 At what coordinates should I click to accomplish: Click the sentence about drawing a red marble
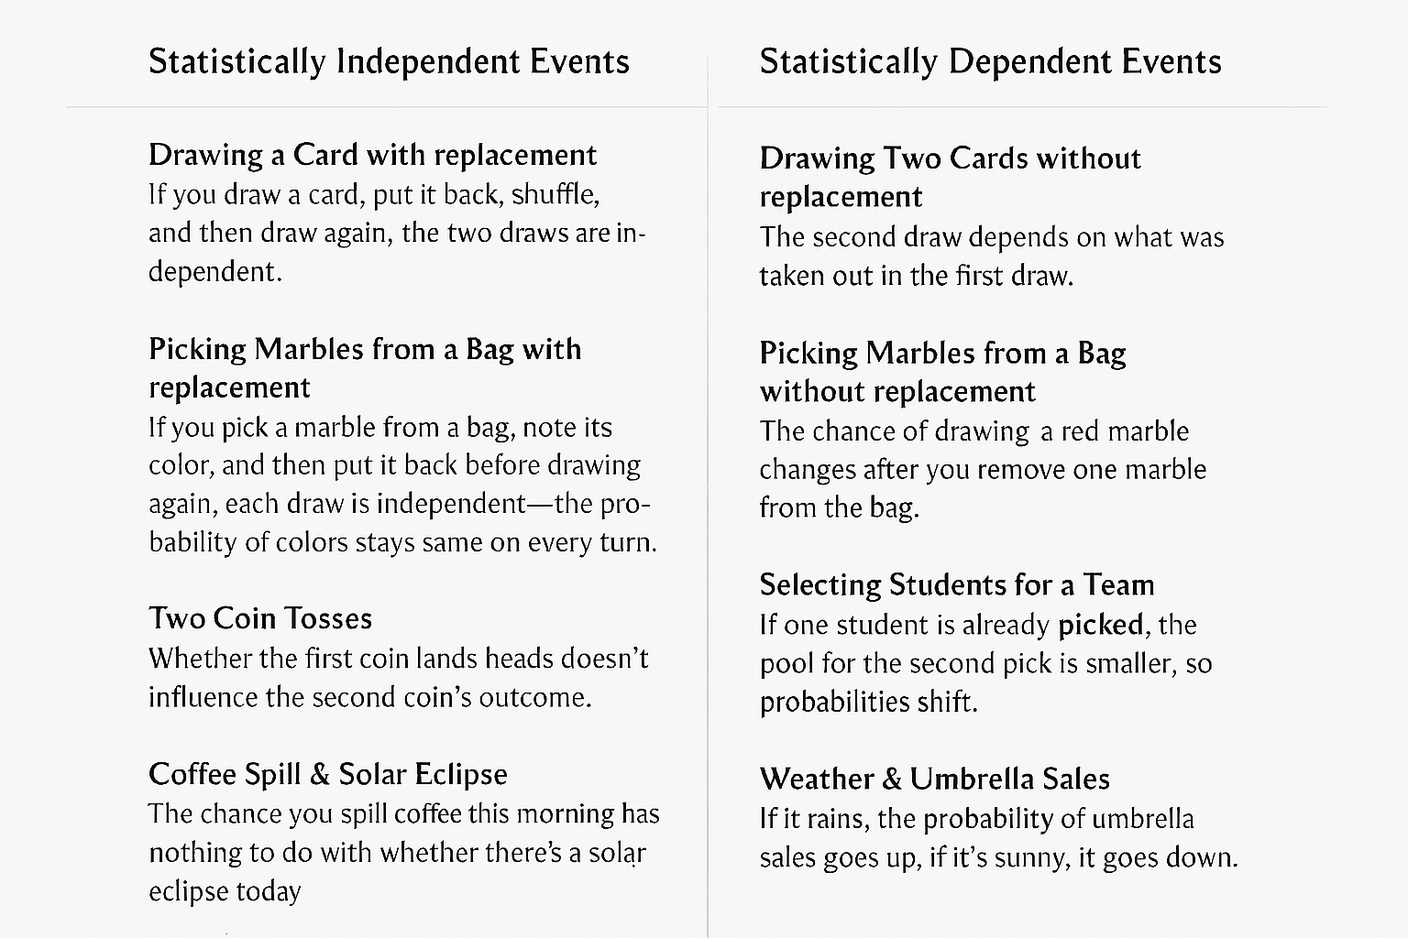point(983,469)
